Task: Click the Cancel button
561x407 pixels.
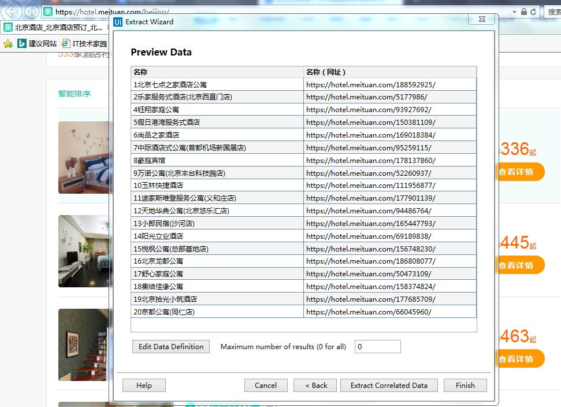Action: click(266, 385)
